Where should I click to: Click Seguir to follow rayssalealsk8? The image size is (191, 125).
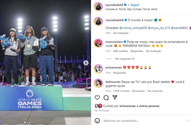(135, 5)
